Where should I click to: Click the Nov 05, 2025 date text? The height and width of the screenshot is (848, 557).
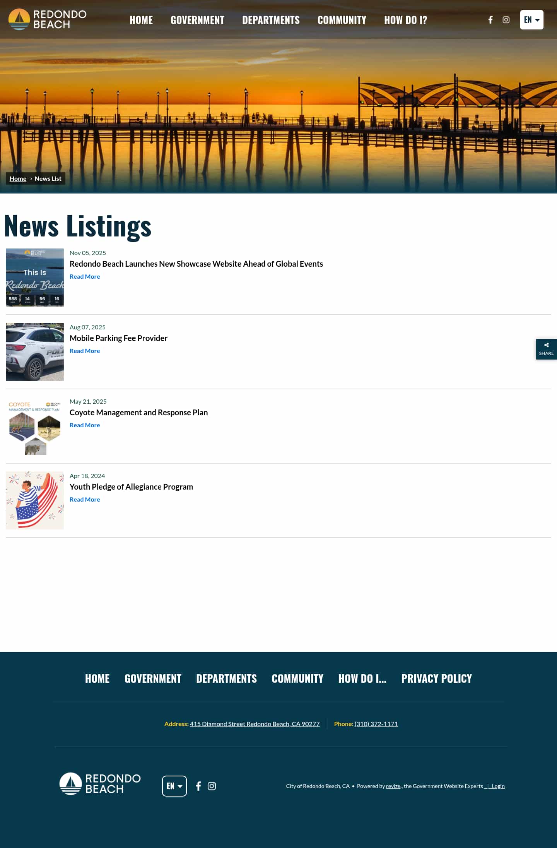88,253
